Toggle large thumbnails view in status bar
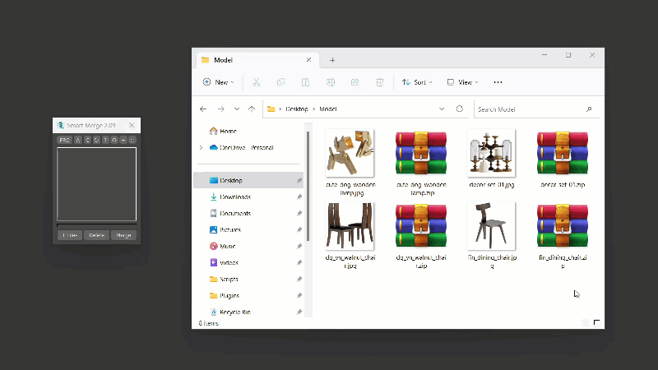This screenshot has width=658, height=370. pos(596,322)
